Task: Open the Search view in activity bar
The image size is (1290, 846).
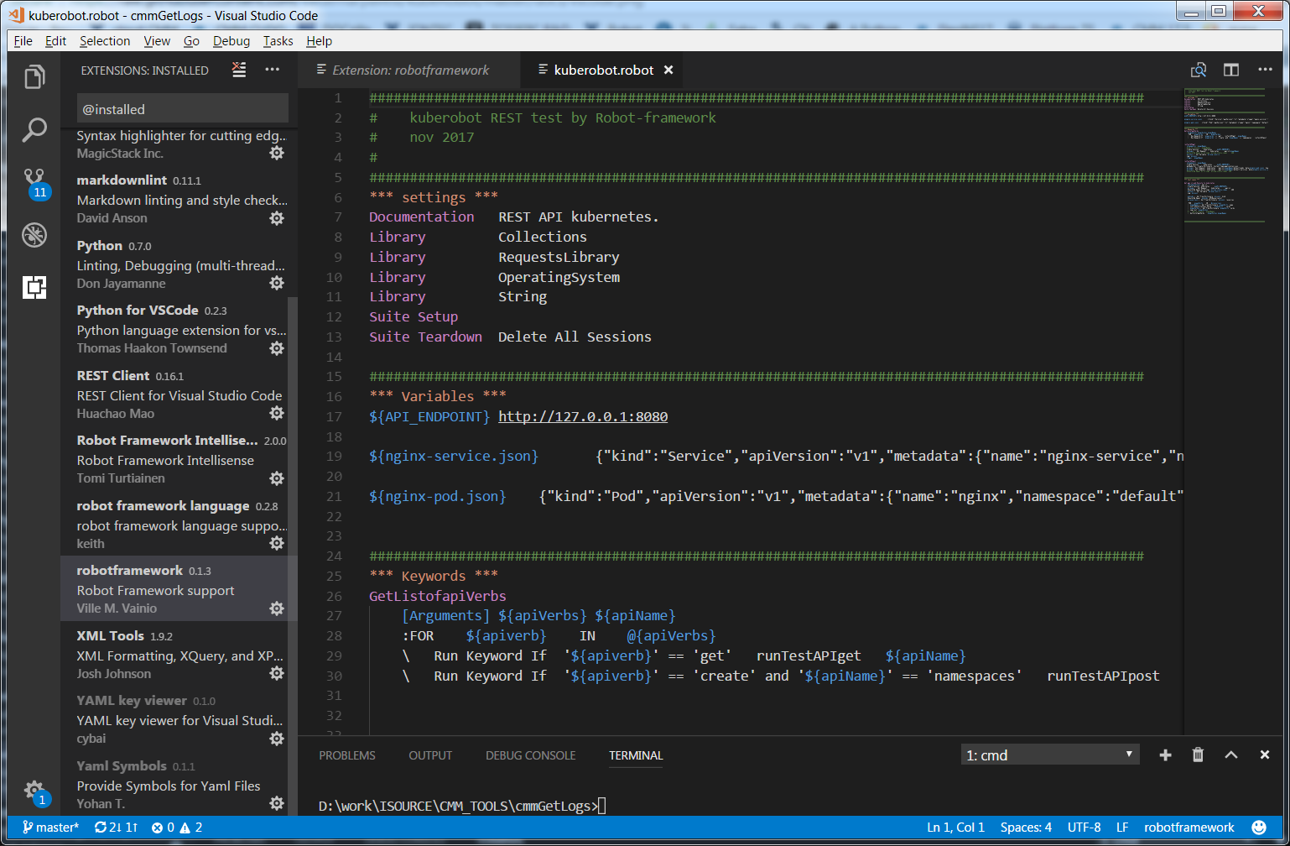Action: [x=34, y=130]
